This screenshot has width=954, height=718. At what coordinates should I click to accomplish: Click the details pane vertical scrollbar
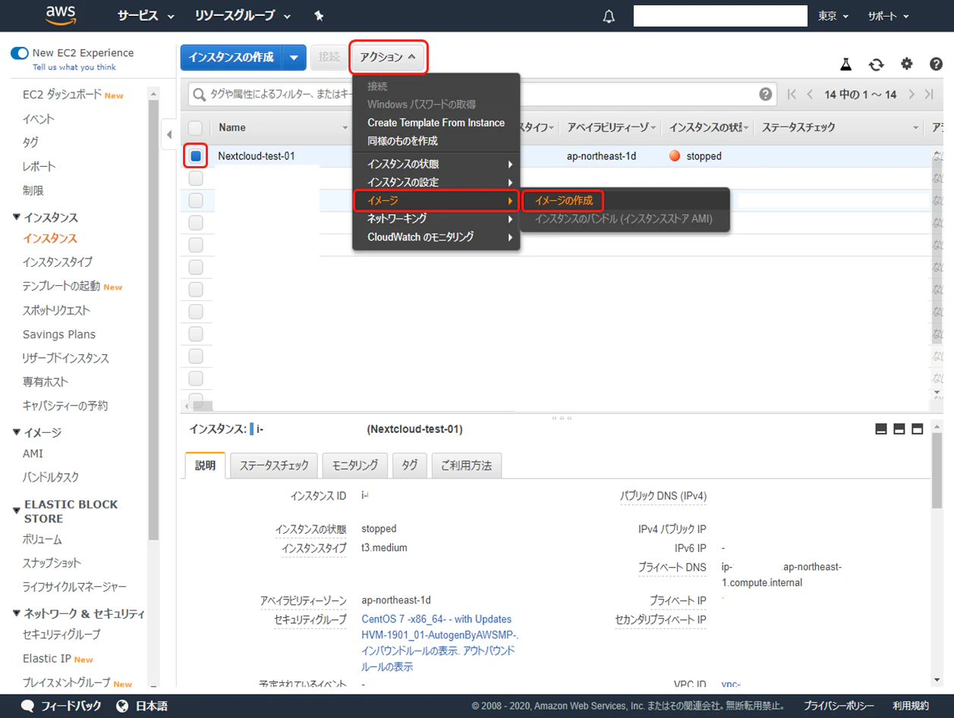tap(937, 470)
